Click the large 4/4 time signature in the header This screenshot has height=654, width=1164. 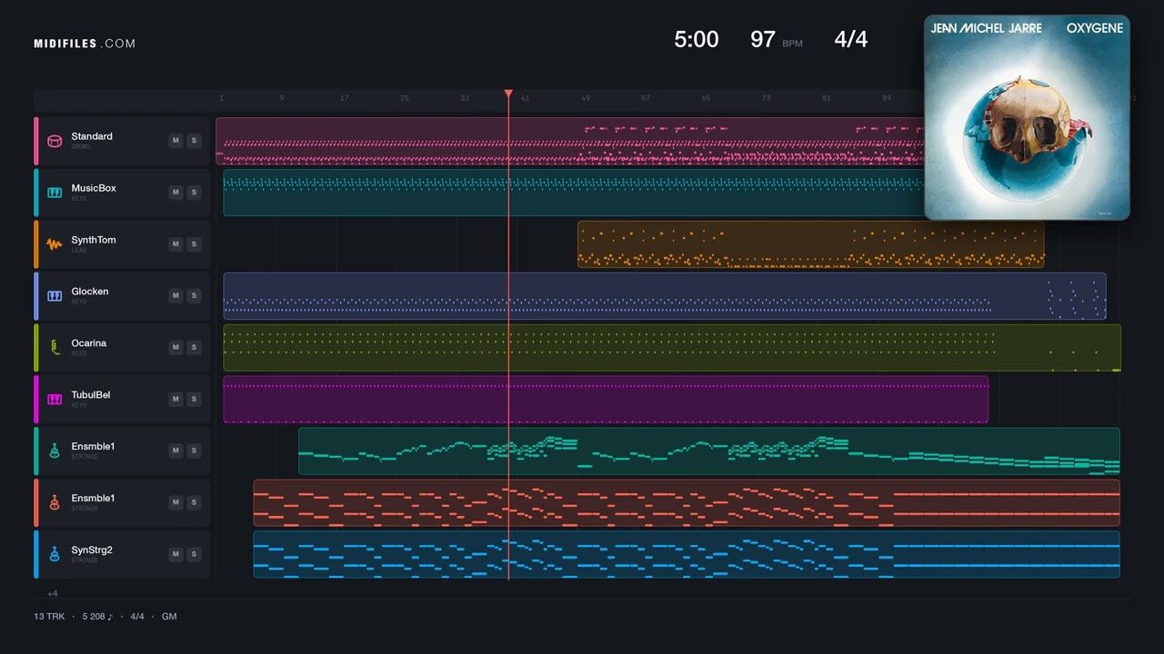[x=851, y=39]
